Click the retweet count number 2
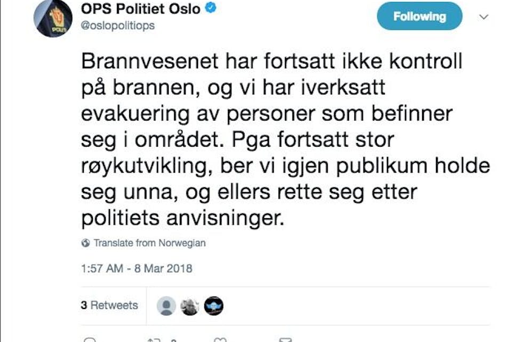This screenshot has width=523, height=342. tap(173, 339)
